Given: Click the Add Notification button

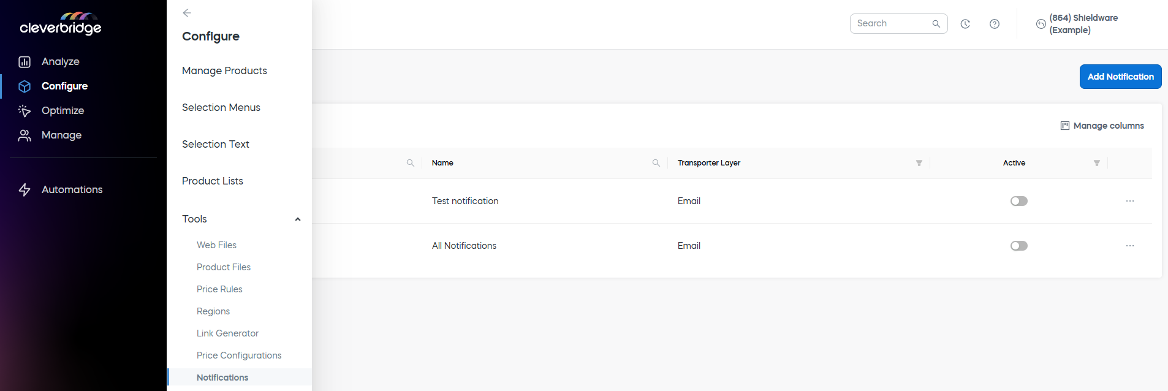Looking at the screenshot, I should [1121, 77].
